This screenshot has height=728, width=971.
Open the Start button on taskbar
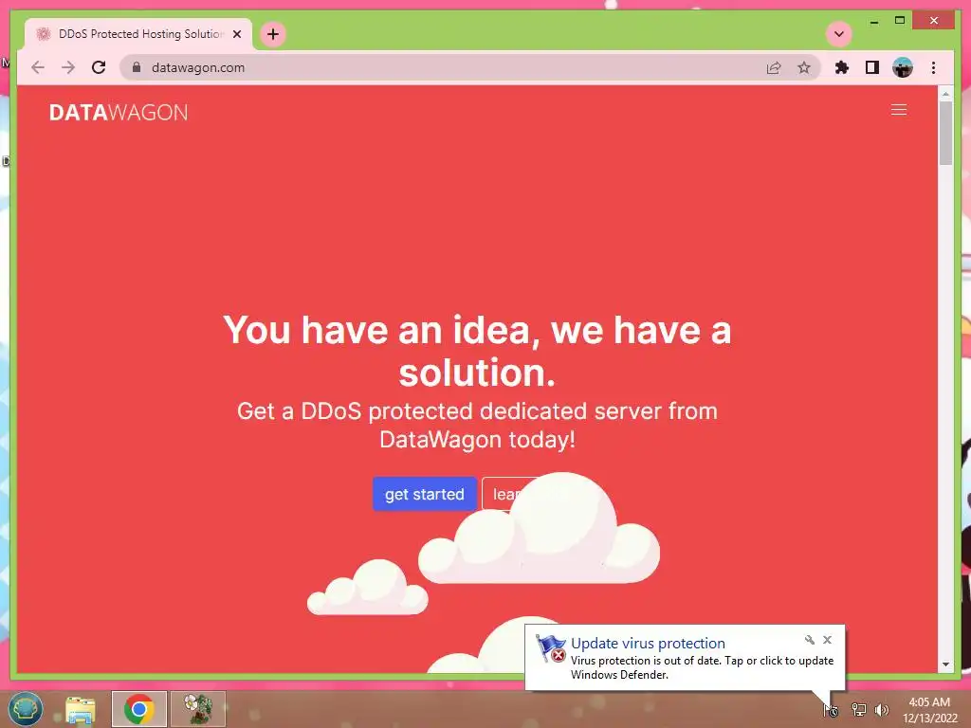click(26, 709)
